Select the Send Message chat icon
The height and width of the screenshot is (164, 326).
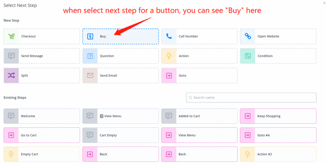coord(11,56)
